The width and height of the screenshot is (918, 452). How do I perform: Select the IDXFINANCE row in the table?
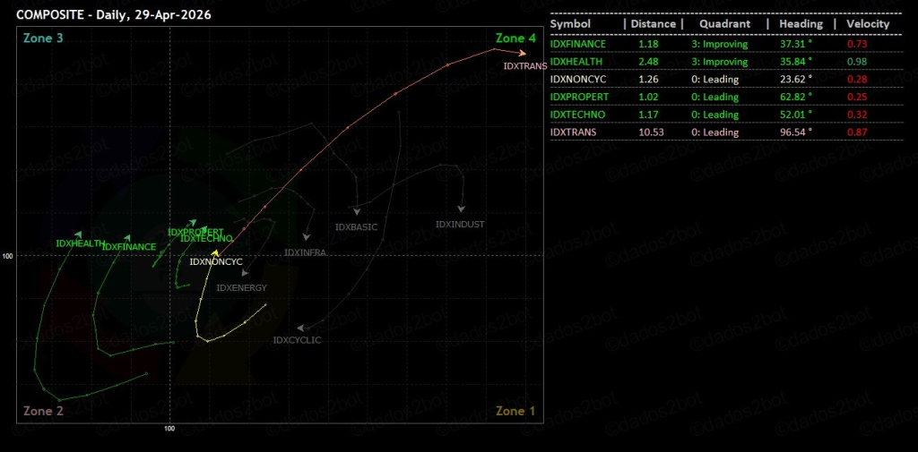pyautogui.click(x=578, y=44)
